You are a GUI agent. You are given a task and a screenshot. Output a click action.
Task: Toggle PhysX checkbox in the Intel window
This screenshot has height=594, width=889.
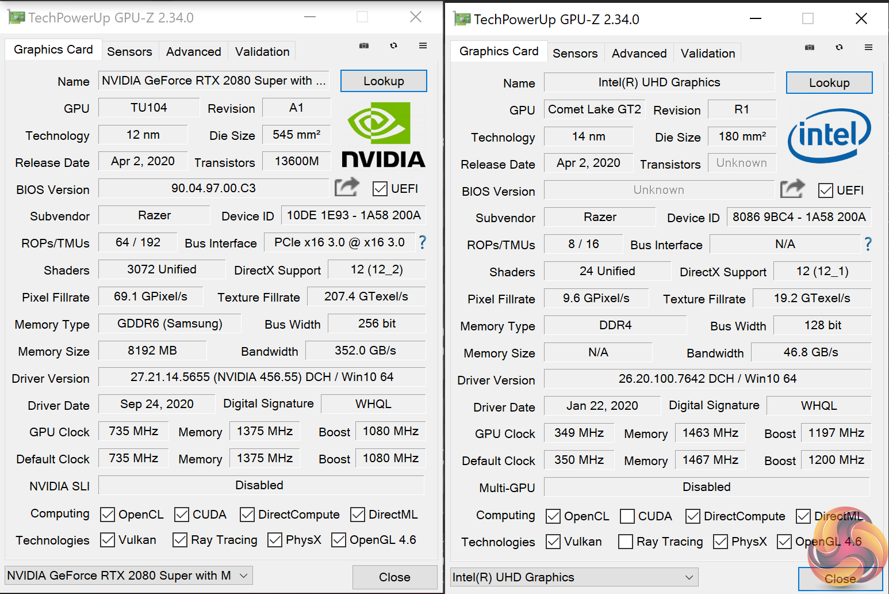(720, 542)
